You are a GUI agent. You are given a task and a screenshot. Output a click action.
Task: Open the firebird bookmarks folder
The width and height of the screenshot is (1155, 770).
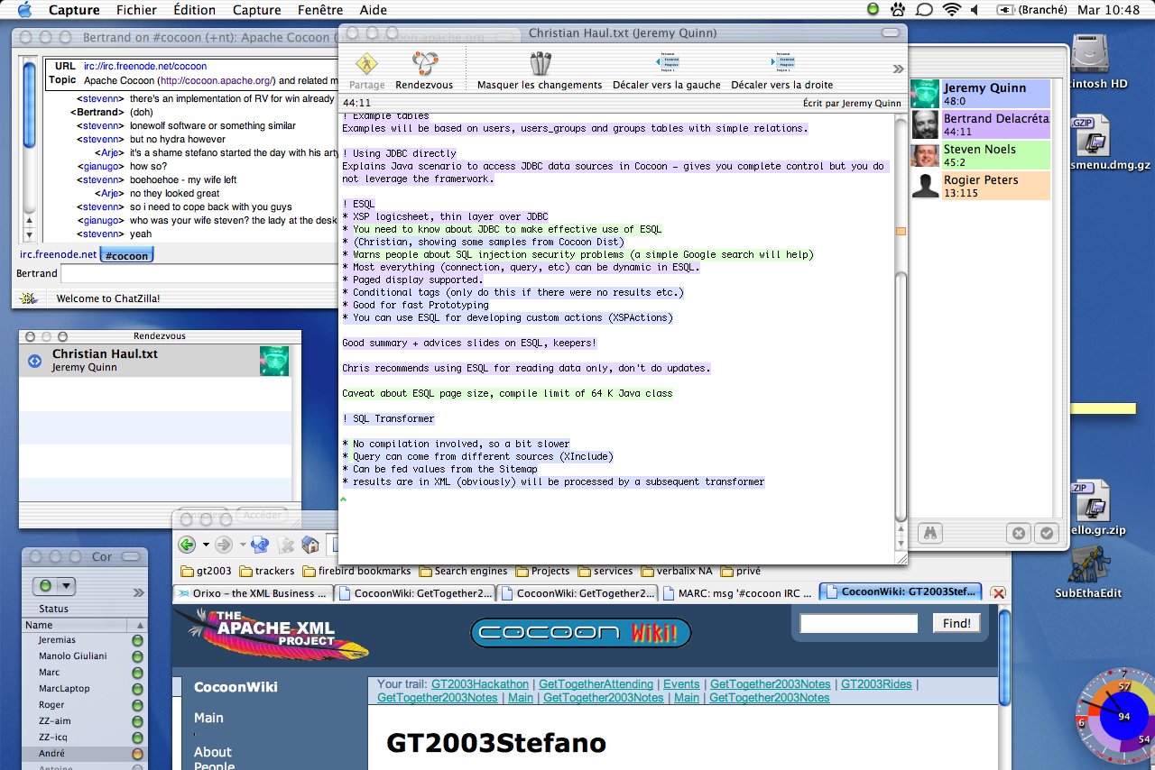(357, 571)
